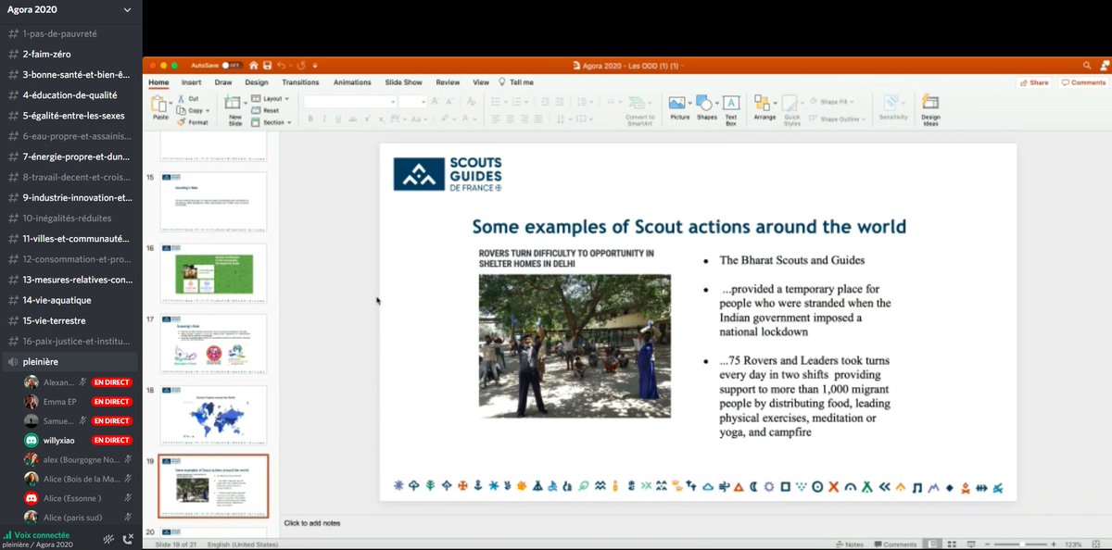This screenshot has width=1112, height=550.
Task: Expand the Copy dropdown arrow
Action: coord(208,110)
